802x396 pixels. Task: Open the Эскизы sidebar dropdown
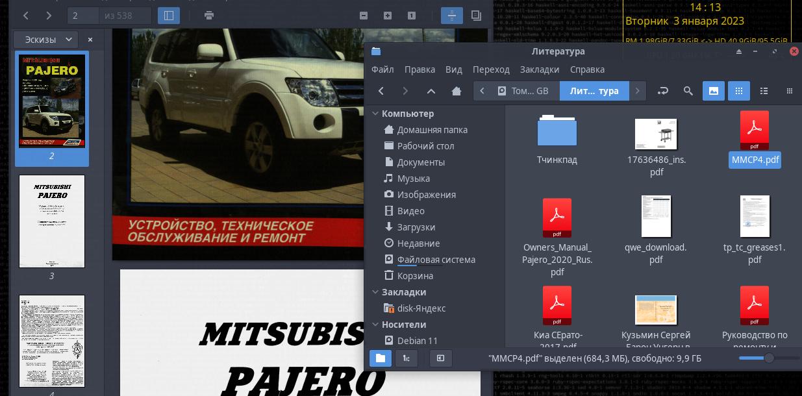pos(46,40)
